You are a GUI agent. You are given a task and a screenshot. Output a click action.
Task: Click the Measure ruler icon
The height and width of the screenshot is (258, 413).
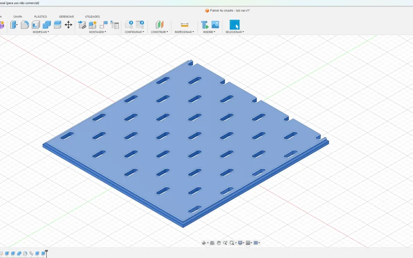click(185, 25)
